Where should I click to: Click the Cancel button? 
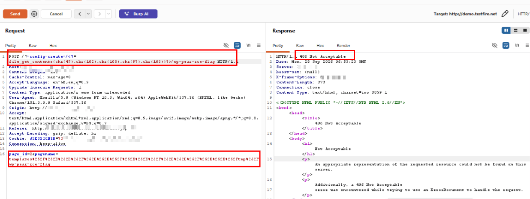[x=56, y=14]
